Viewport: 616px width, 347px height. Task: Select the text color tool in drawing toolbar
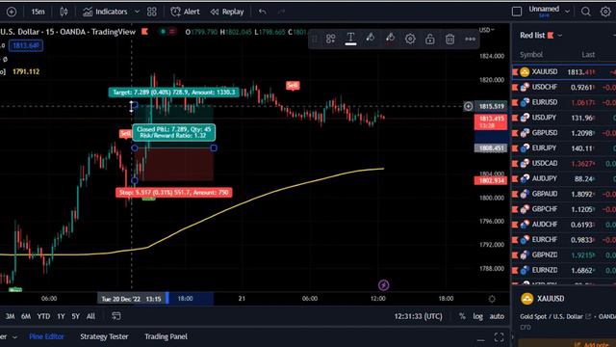tap(350, 39)
